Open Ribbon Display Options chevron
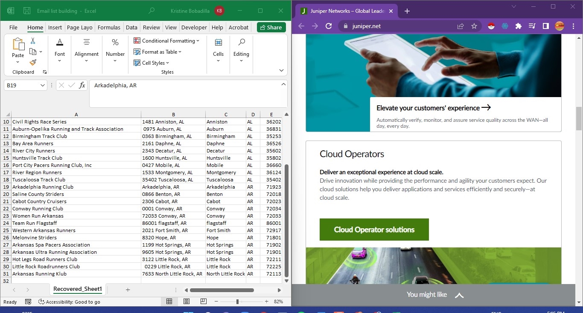 tap(281, 70)
